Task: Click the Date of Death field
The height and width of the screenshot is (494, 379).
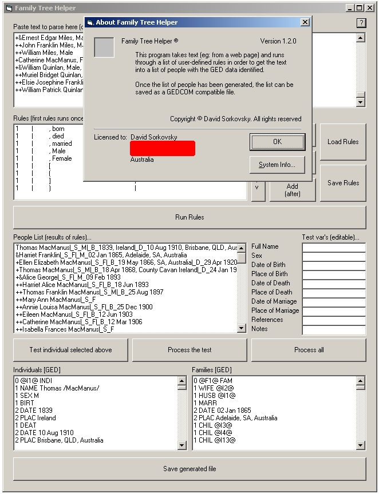Action: pos(334,284)
